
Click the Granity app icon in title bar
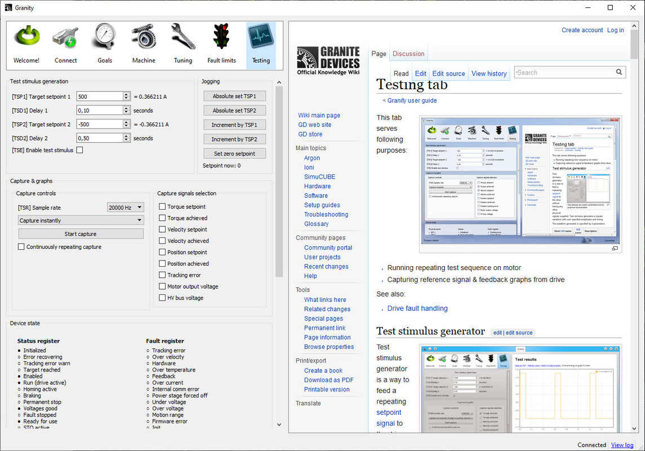pos(8,7)
